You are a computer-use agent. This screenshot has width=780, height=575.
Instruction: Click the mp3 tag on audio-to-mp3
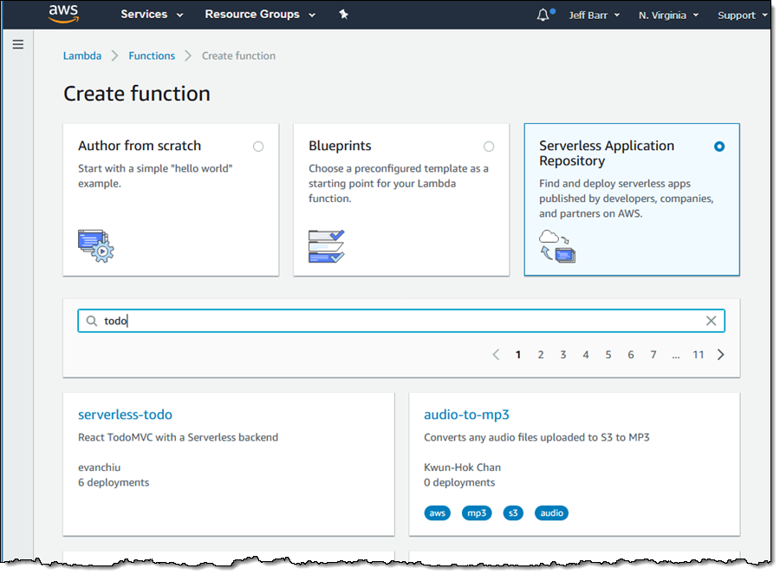tap(477, 513)
